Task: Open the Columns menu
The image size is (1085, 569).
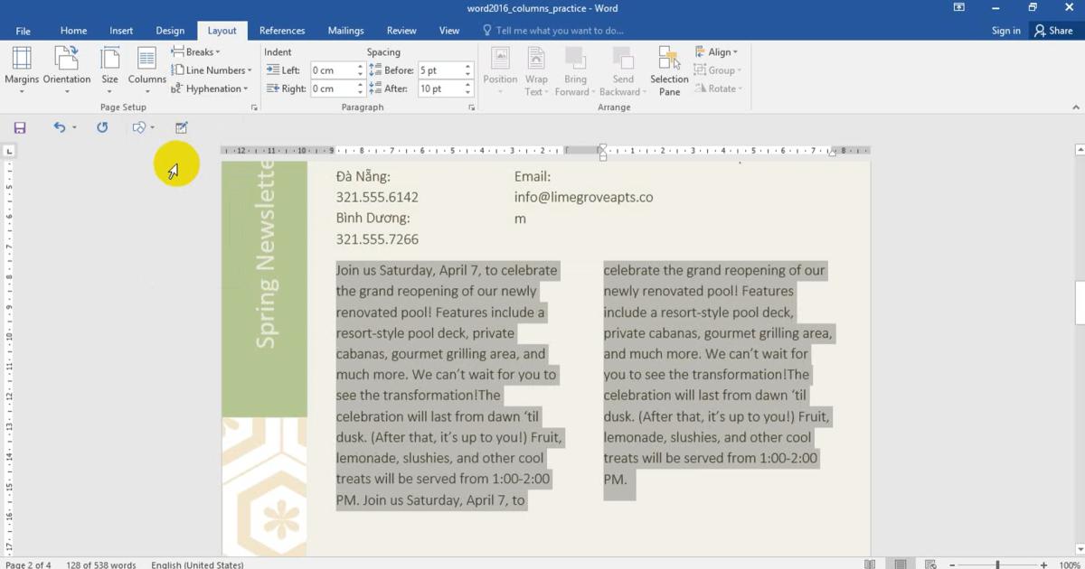Action: 146,70
